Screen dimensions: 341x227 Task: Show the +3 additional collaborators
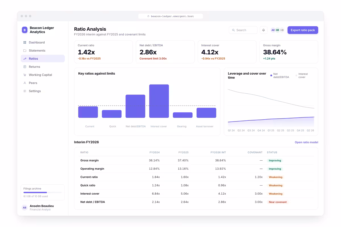pyautogui.click(x=282, y=30)
